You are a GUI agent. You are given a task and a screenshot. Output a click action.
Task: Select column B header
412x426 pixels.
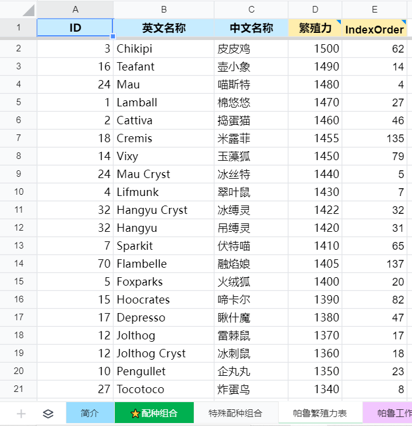[164, 10]
